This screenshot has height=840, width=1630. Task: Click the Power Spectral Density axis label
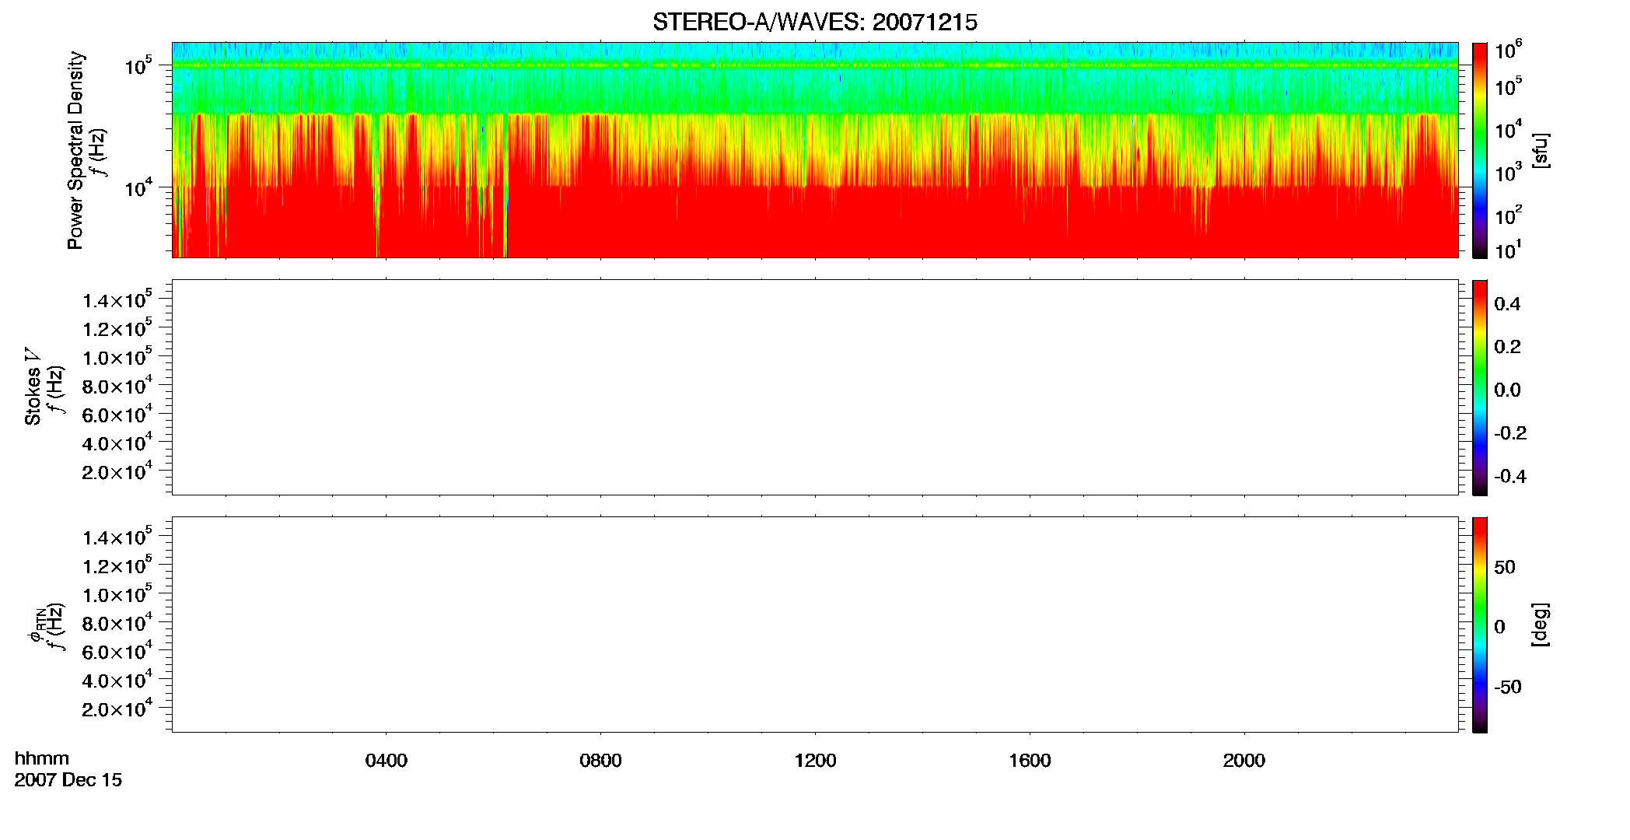[x=75, y=150]
